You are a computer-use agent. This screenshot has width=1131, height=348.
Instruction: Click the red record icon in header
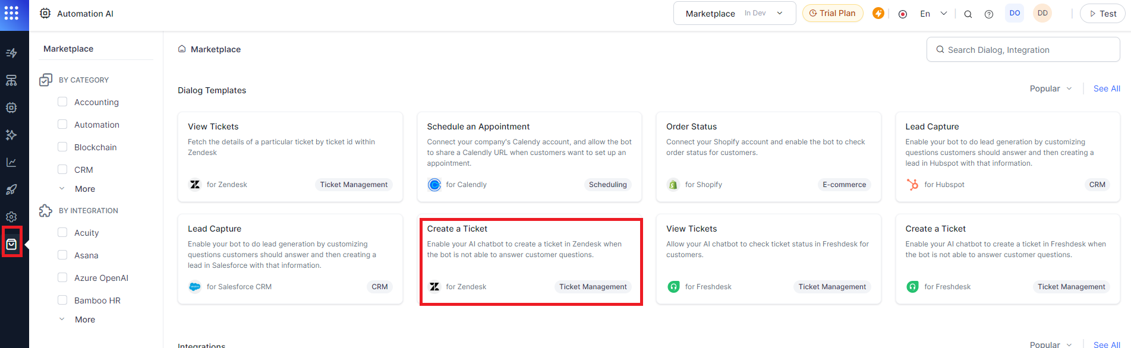(x=903, y=14)
